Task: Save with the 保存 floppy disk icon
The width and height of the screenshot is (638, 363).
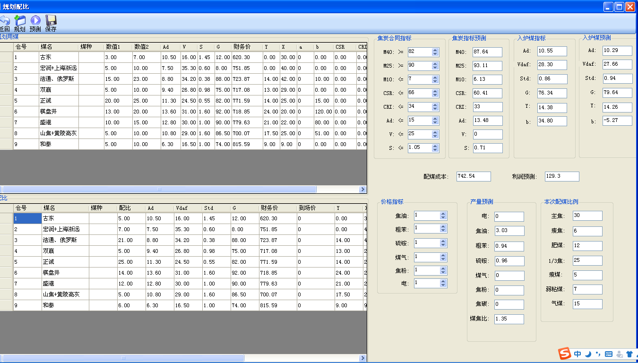Action: pyautogui.click(x=51, y=23)
